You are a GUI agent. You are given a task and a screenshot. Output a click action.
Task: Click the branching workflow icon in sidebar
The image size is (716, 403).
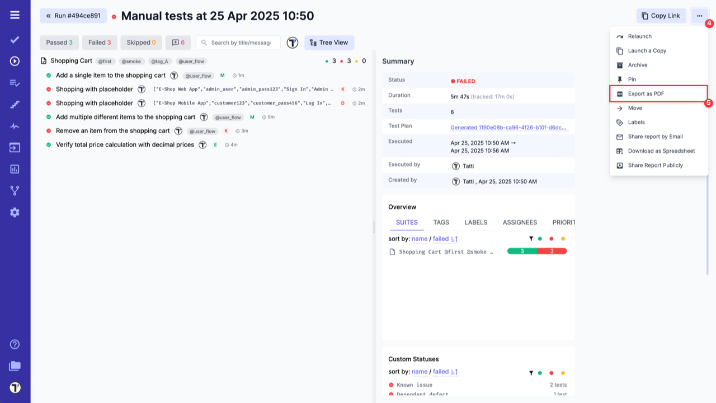coord(14,190)
